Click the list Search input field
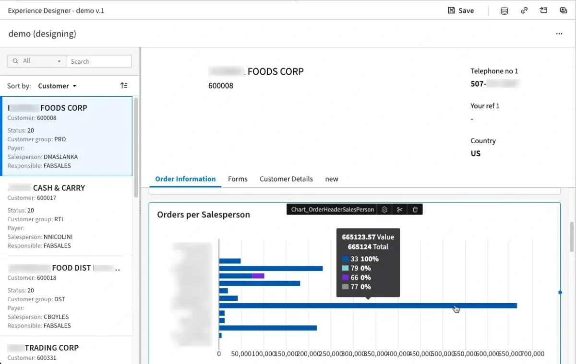Screen dimensions: 576x364 tap(99, 61)
